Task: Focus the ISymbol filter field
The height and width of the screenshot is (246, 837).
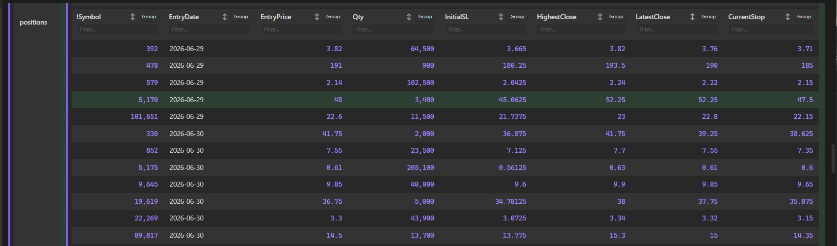Action: 117,29
